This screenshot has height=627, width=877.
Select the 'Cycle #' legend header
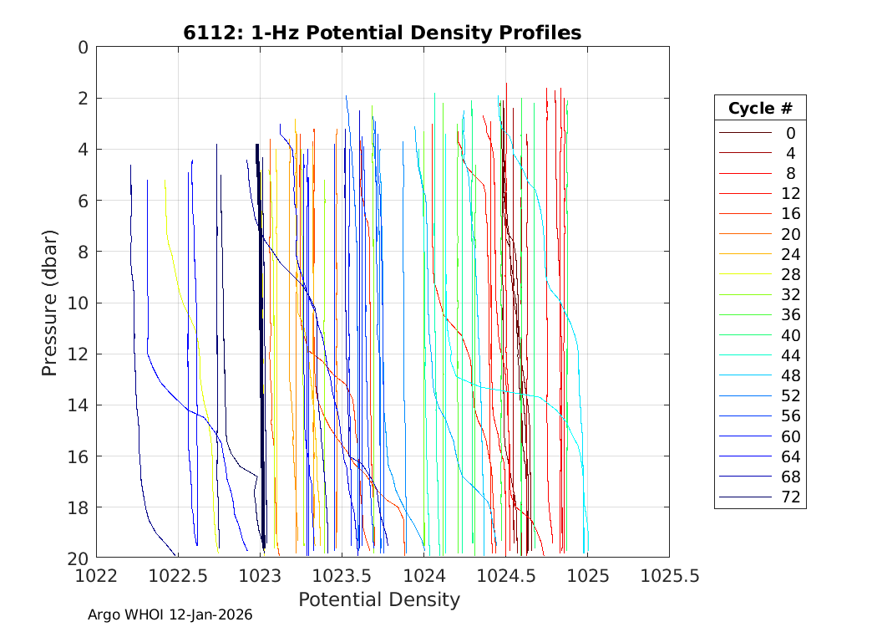click(759, 109)
